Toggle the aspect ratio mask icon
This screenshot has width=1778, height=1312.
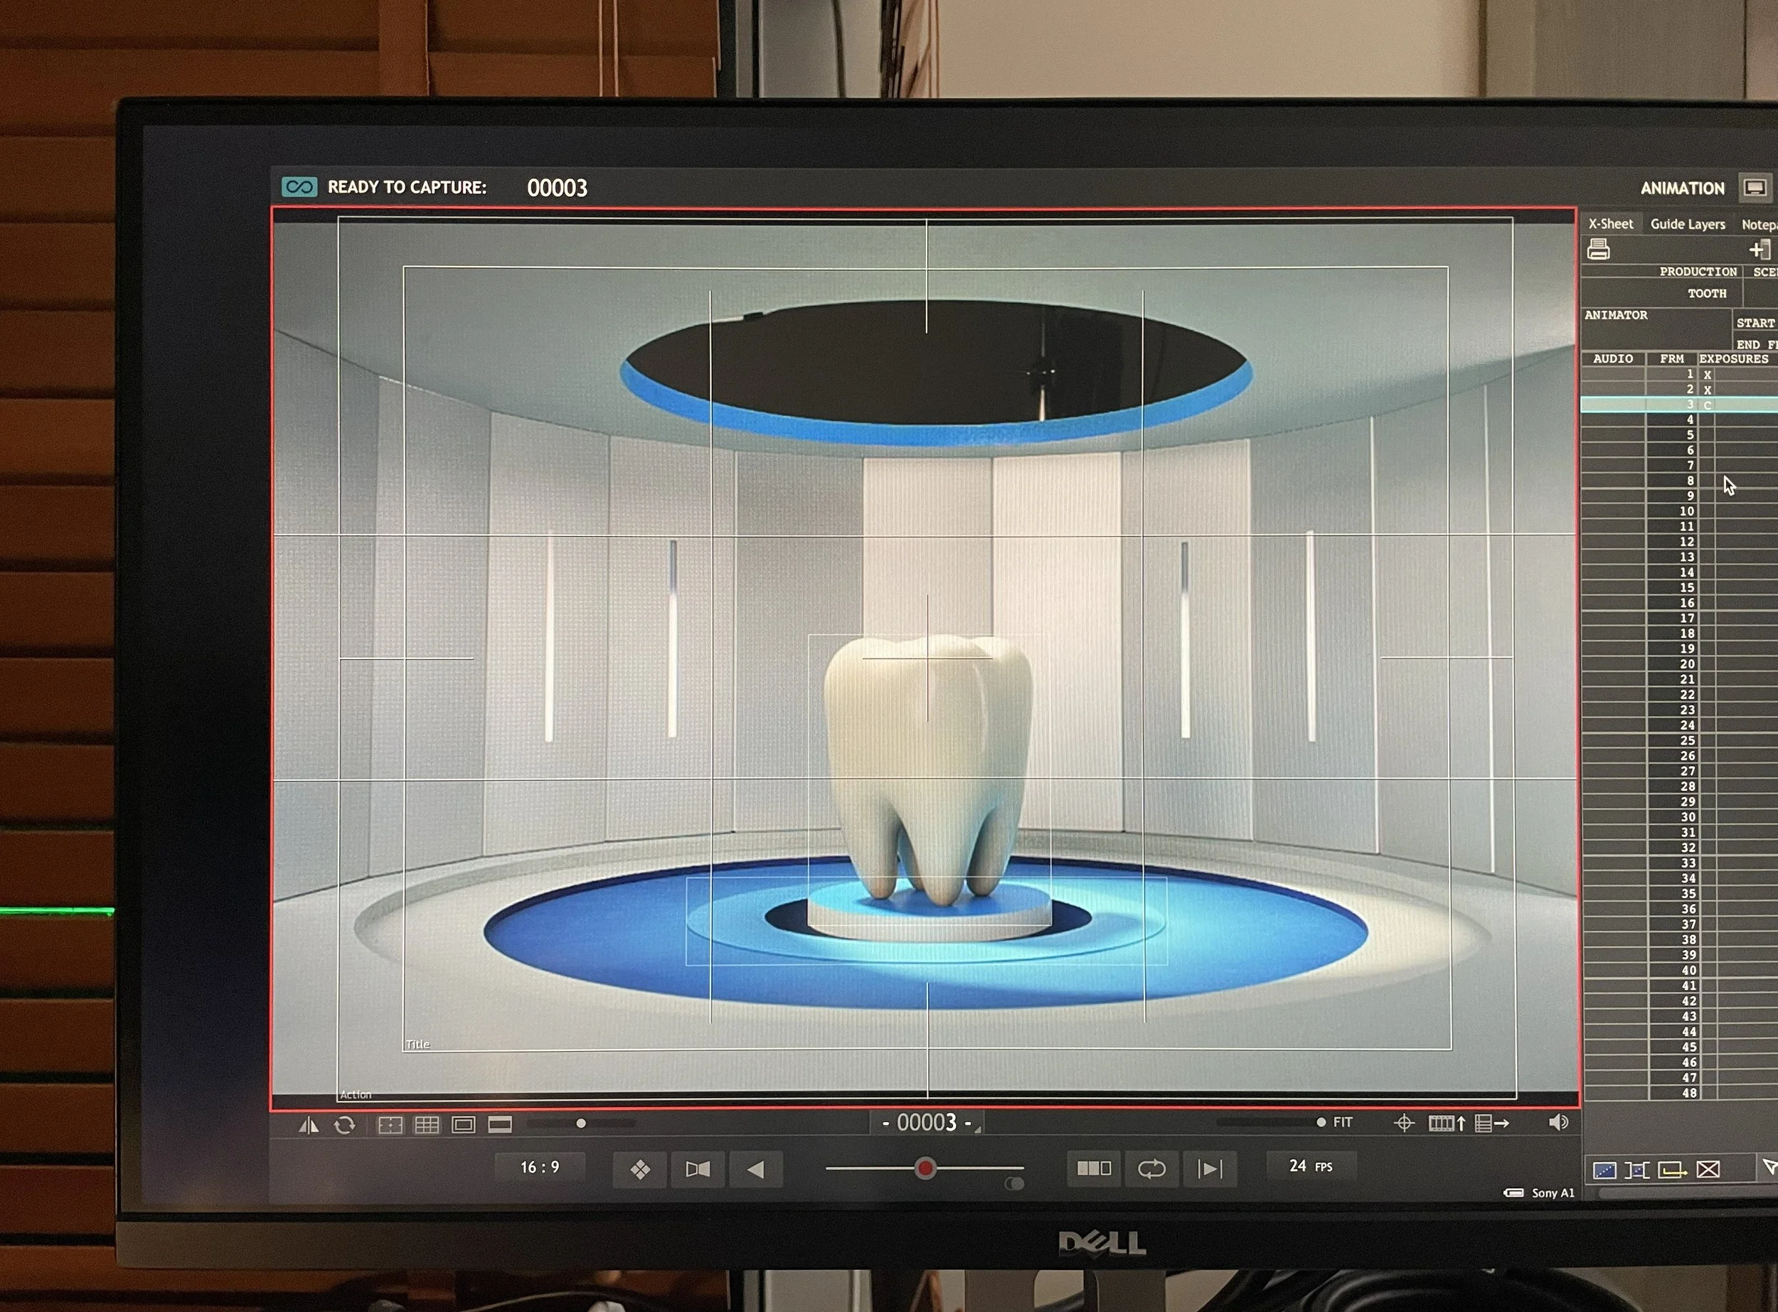(500, 1124)
